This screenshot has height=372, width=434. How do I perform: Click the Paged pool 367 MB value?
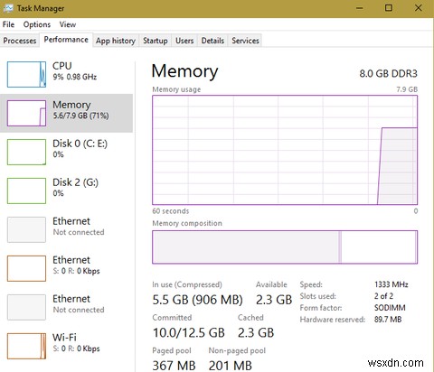pyautogui.click(x=174, y=366)
